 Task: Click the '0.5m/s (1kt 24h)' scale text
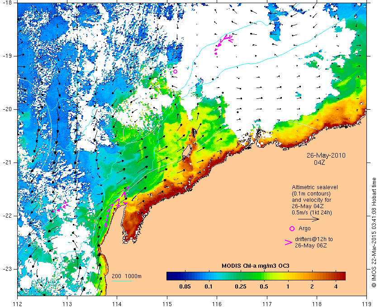pyautogui.click(x=312, y=213)
